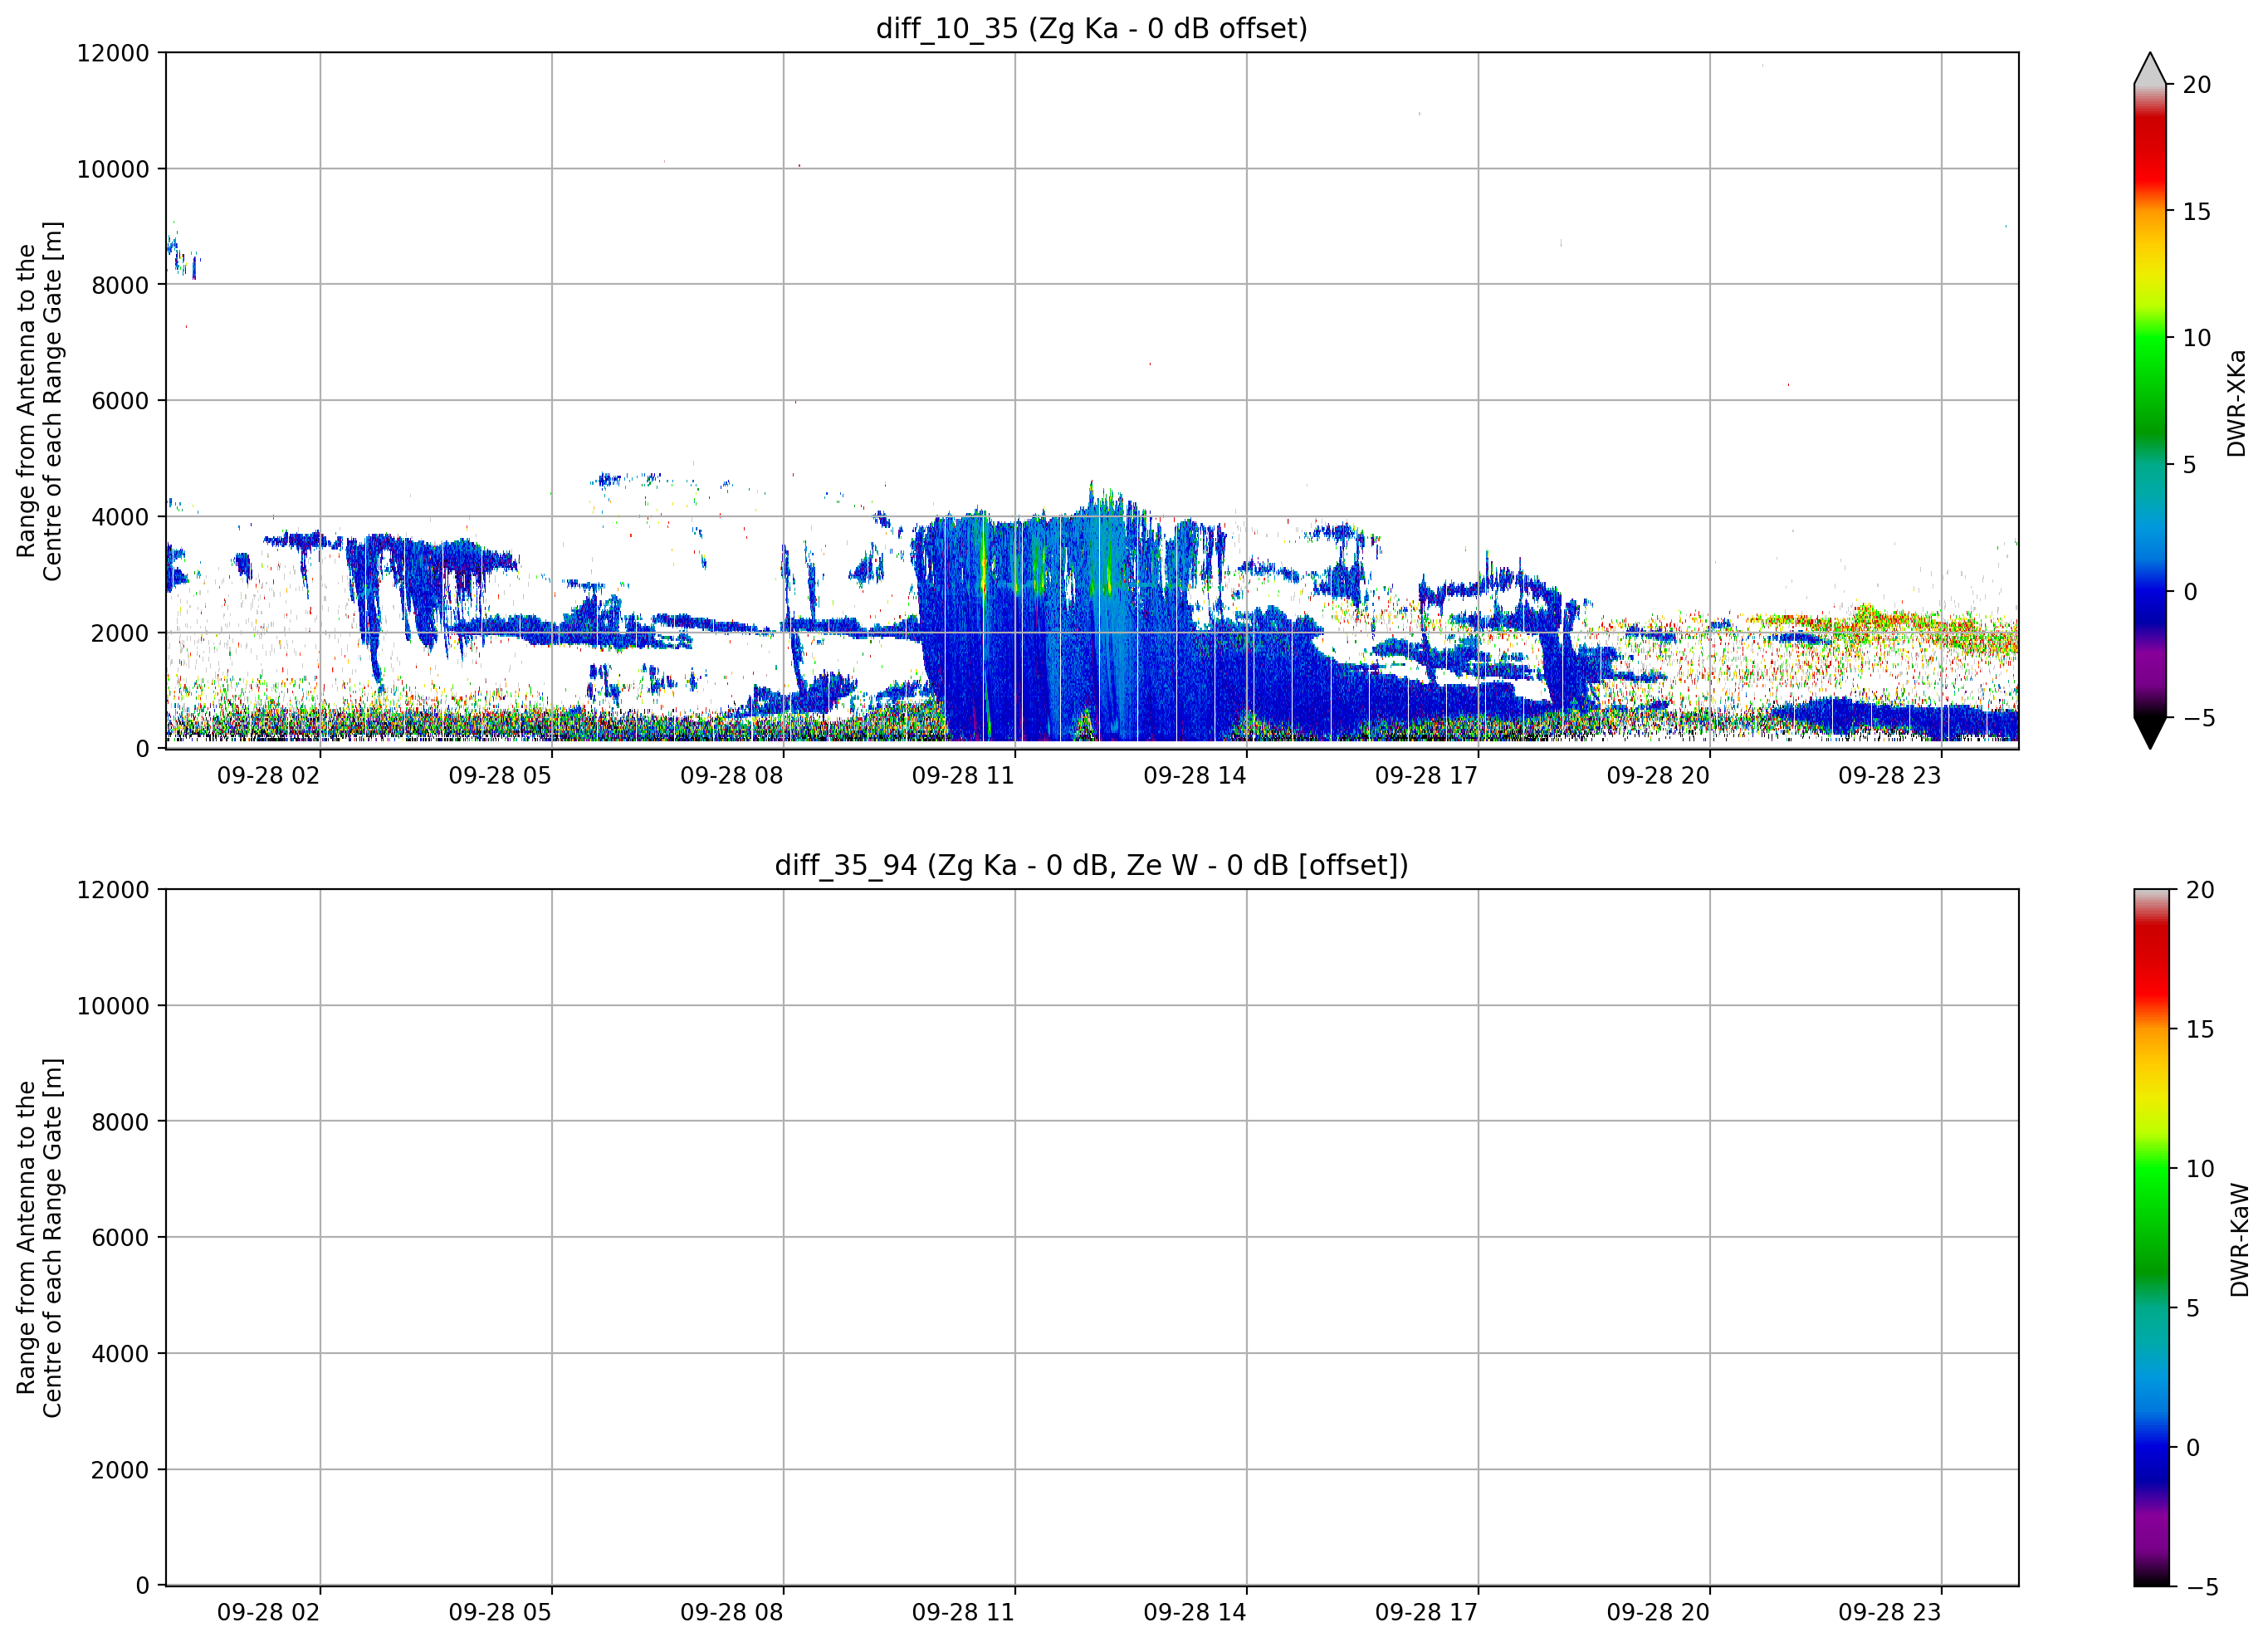Click the bottom colorbar tick label 10
The height and width of the screenshot is (1642, 2268).
[2201, 1168]
